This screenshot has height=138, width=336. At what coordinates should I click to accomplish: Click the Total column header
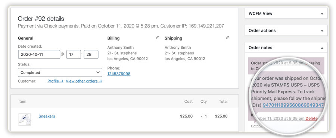tap(223, 102)
